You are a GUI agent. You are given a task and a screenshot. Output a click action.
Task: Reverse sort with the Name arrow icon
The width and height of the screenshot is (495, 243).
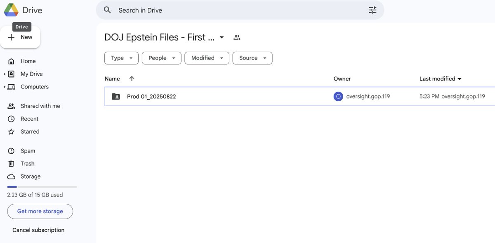pos(132,79)
